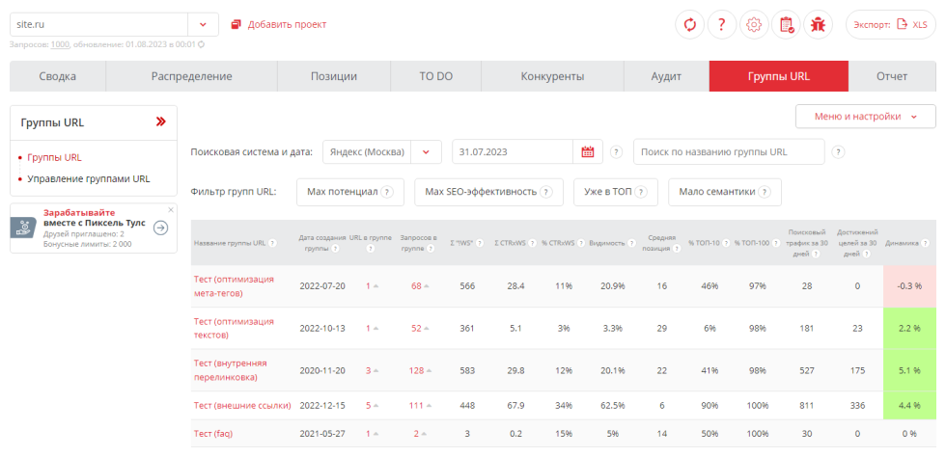Open the TO DO tab
Image resolution: width=946 pixels, height=457 pixels.
coord(436,76)
